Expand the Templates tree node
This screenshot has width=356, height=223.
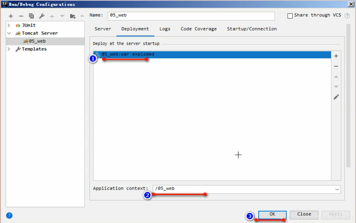[9, 49]
